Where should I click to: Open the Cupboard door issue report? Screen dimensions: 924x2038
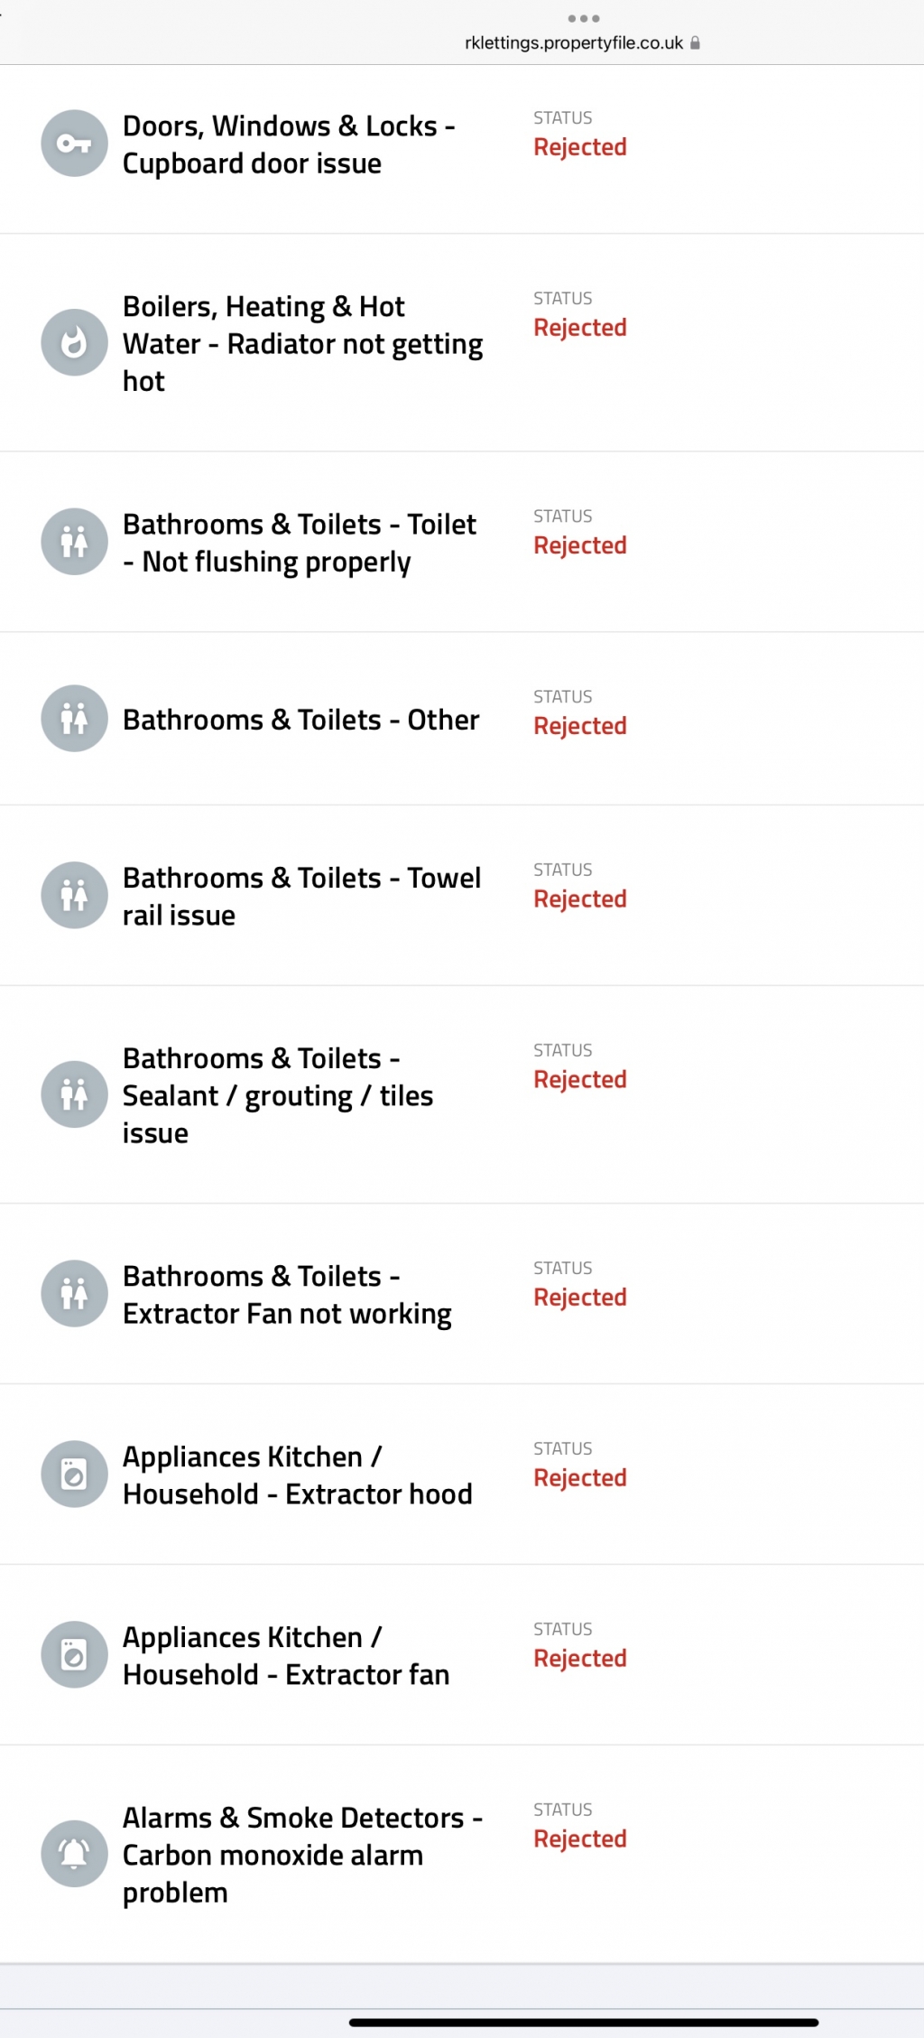(x=289, y=144)
